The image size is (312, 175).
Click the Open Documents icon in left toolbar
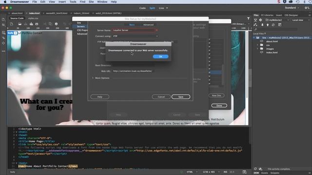pos(3,19)
